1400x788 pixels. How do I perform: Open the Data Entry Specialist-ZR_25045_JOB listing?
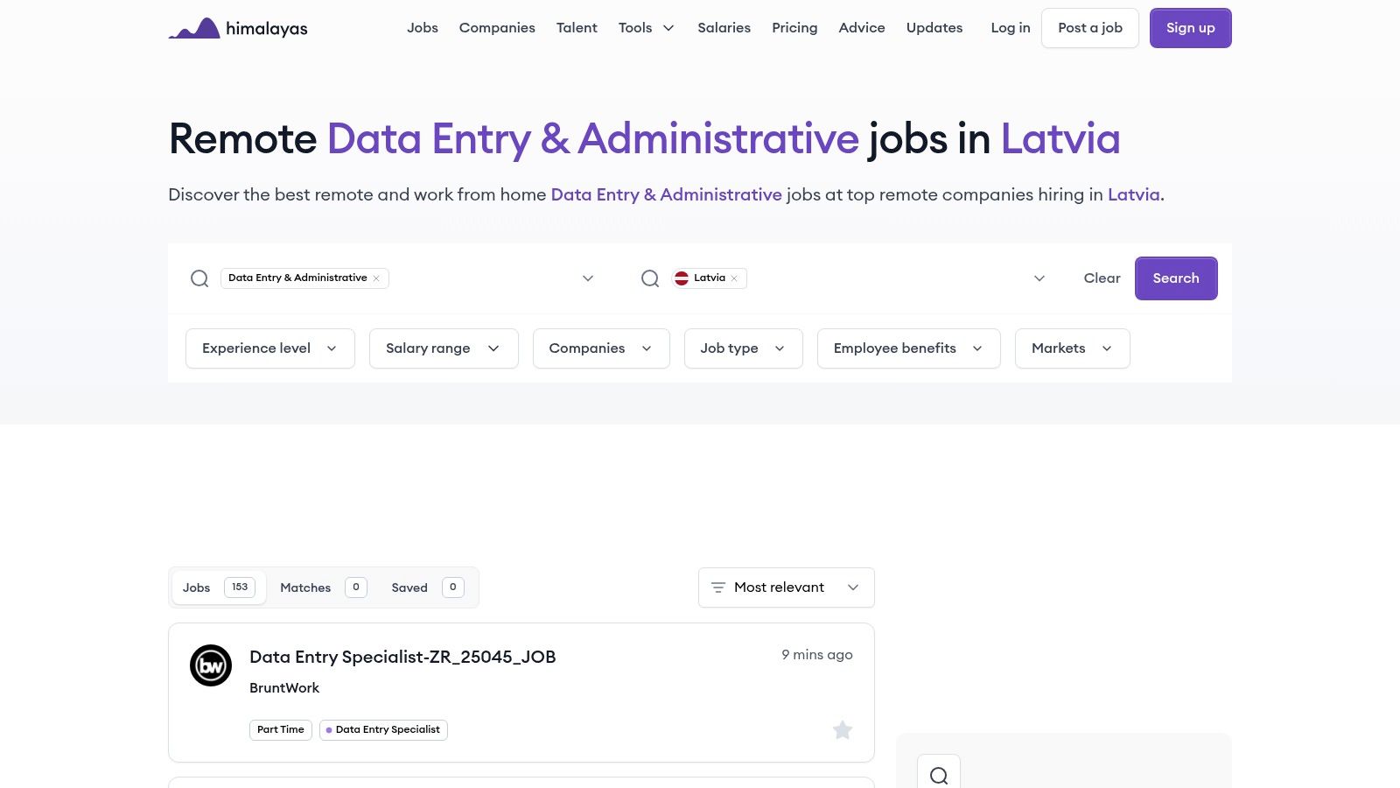402,657
